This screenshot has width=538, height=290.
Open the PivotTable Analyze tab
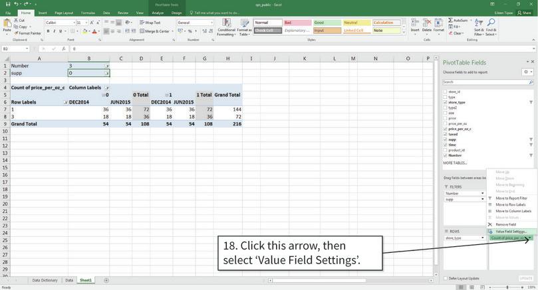click(158, 13)
